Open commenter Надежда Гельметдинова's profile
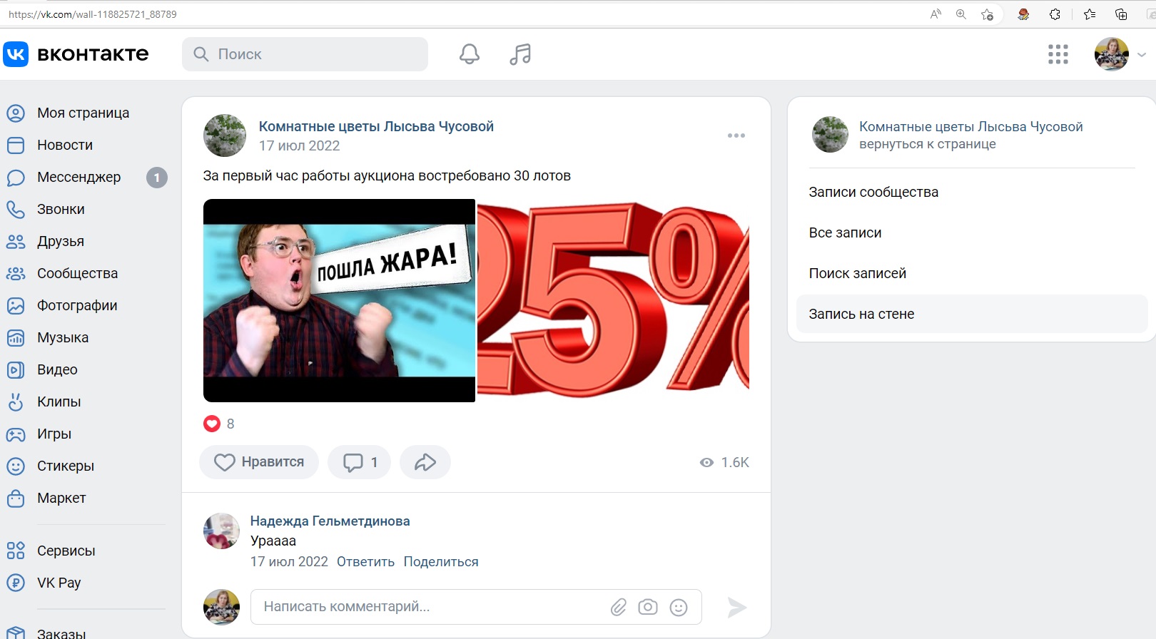Image resolution: width=1156 pixels, height=639 pixels. tap(330, 521)
